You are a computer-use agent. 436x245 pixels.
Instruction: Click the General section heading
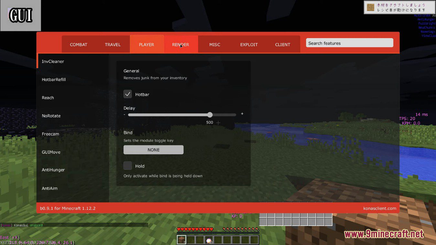point(131,71)
